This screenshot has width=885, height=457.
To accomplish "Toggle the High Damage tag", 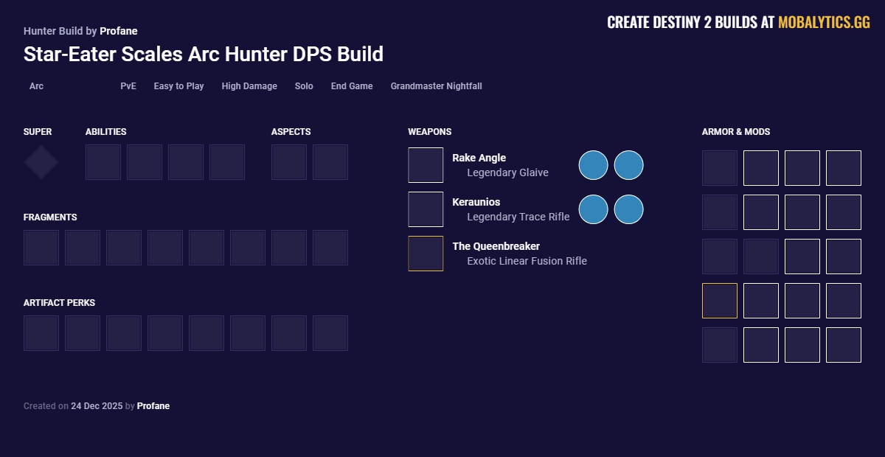I will pos(249,86).
